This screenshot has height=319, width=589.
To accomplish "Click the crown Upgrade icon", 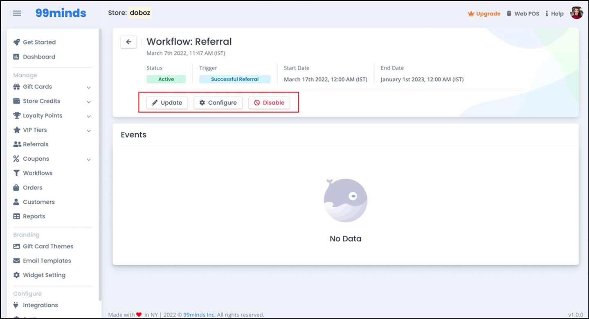I will [471, 13].
